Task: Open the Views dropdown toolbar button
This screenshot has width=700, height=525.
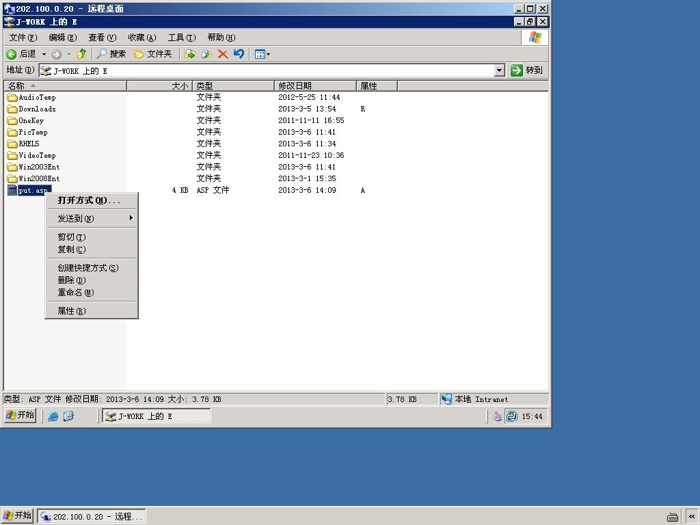Action: (x=262, y=54)
